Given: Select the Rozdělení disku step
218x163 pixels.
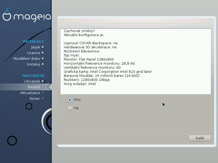Looking at the screenshot, I should click(27, 58).
